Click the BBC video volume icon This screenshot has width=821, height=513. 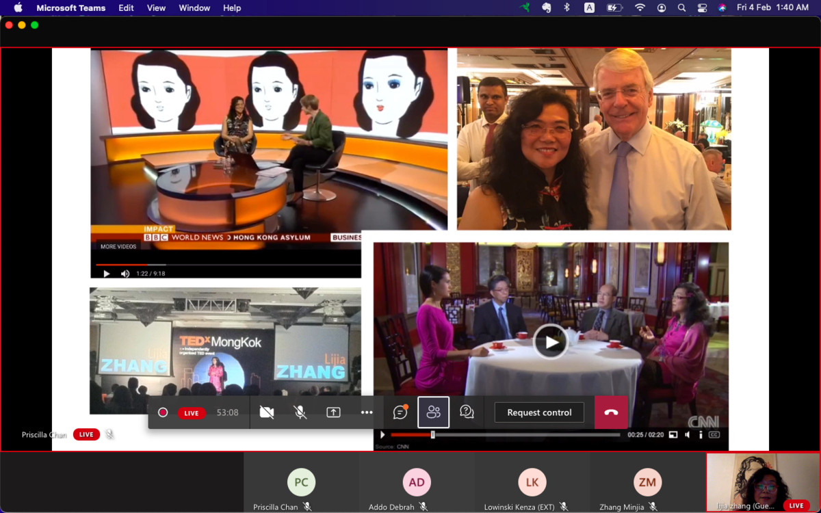[125, 274]
